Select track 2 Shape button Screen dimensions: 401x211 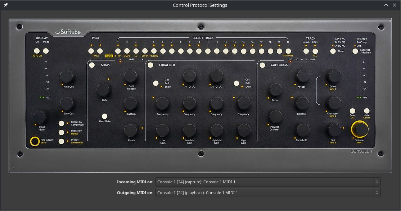127,51
